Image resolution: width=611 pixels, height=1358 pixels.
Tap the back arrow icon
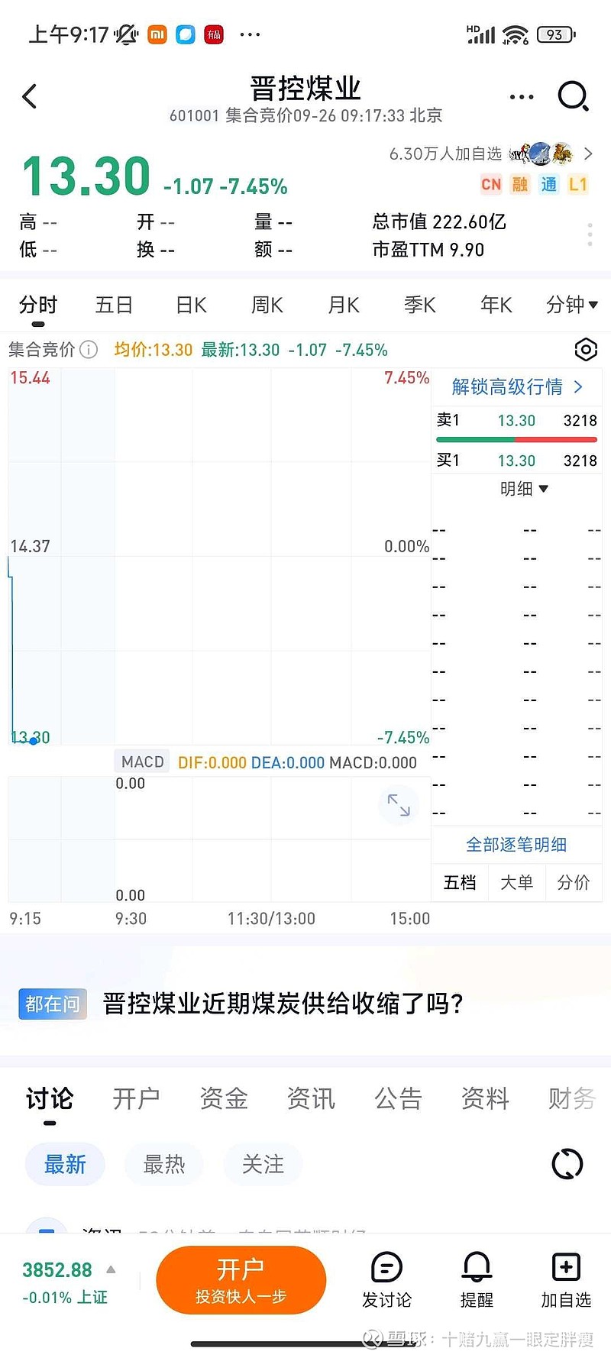[30, 96]
